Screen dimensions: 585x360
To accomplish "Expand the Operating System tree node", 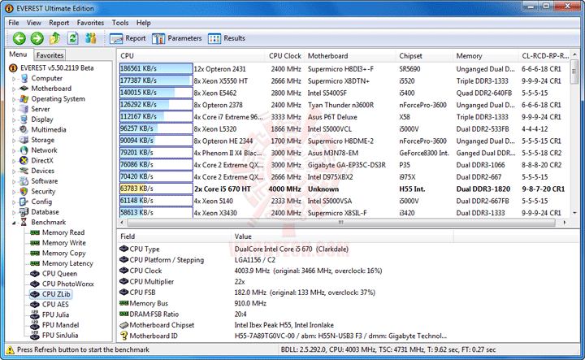I will coord(14,99).
